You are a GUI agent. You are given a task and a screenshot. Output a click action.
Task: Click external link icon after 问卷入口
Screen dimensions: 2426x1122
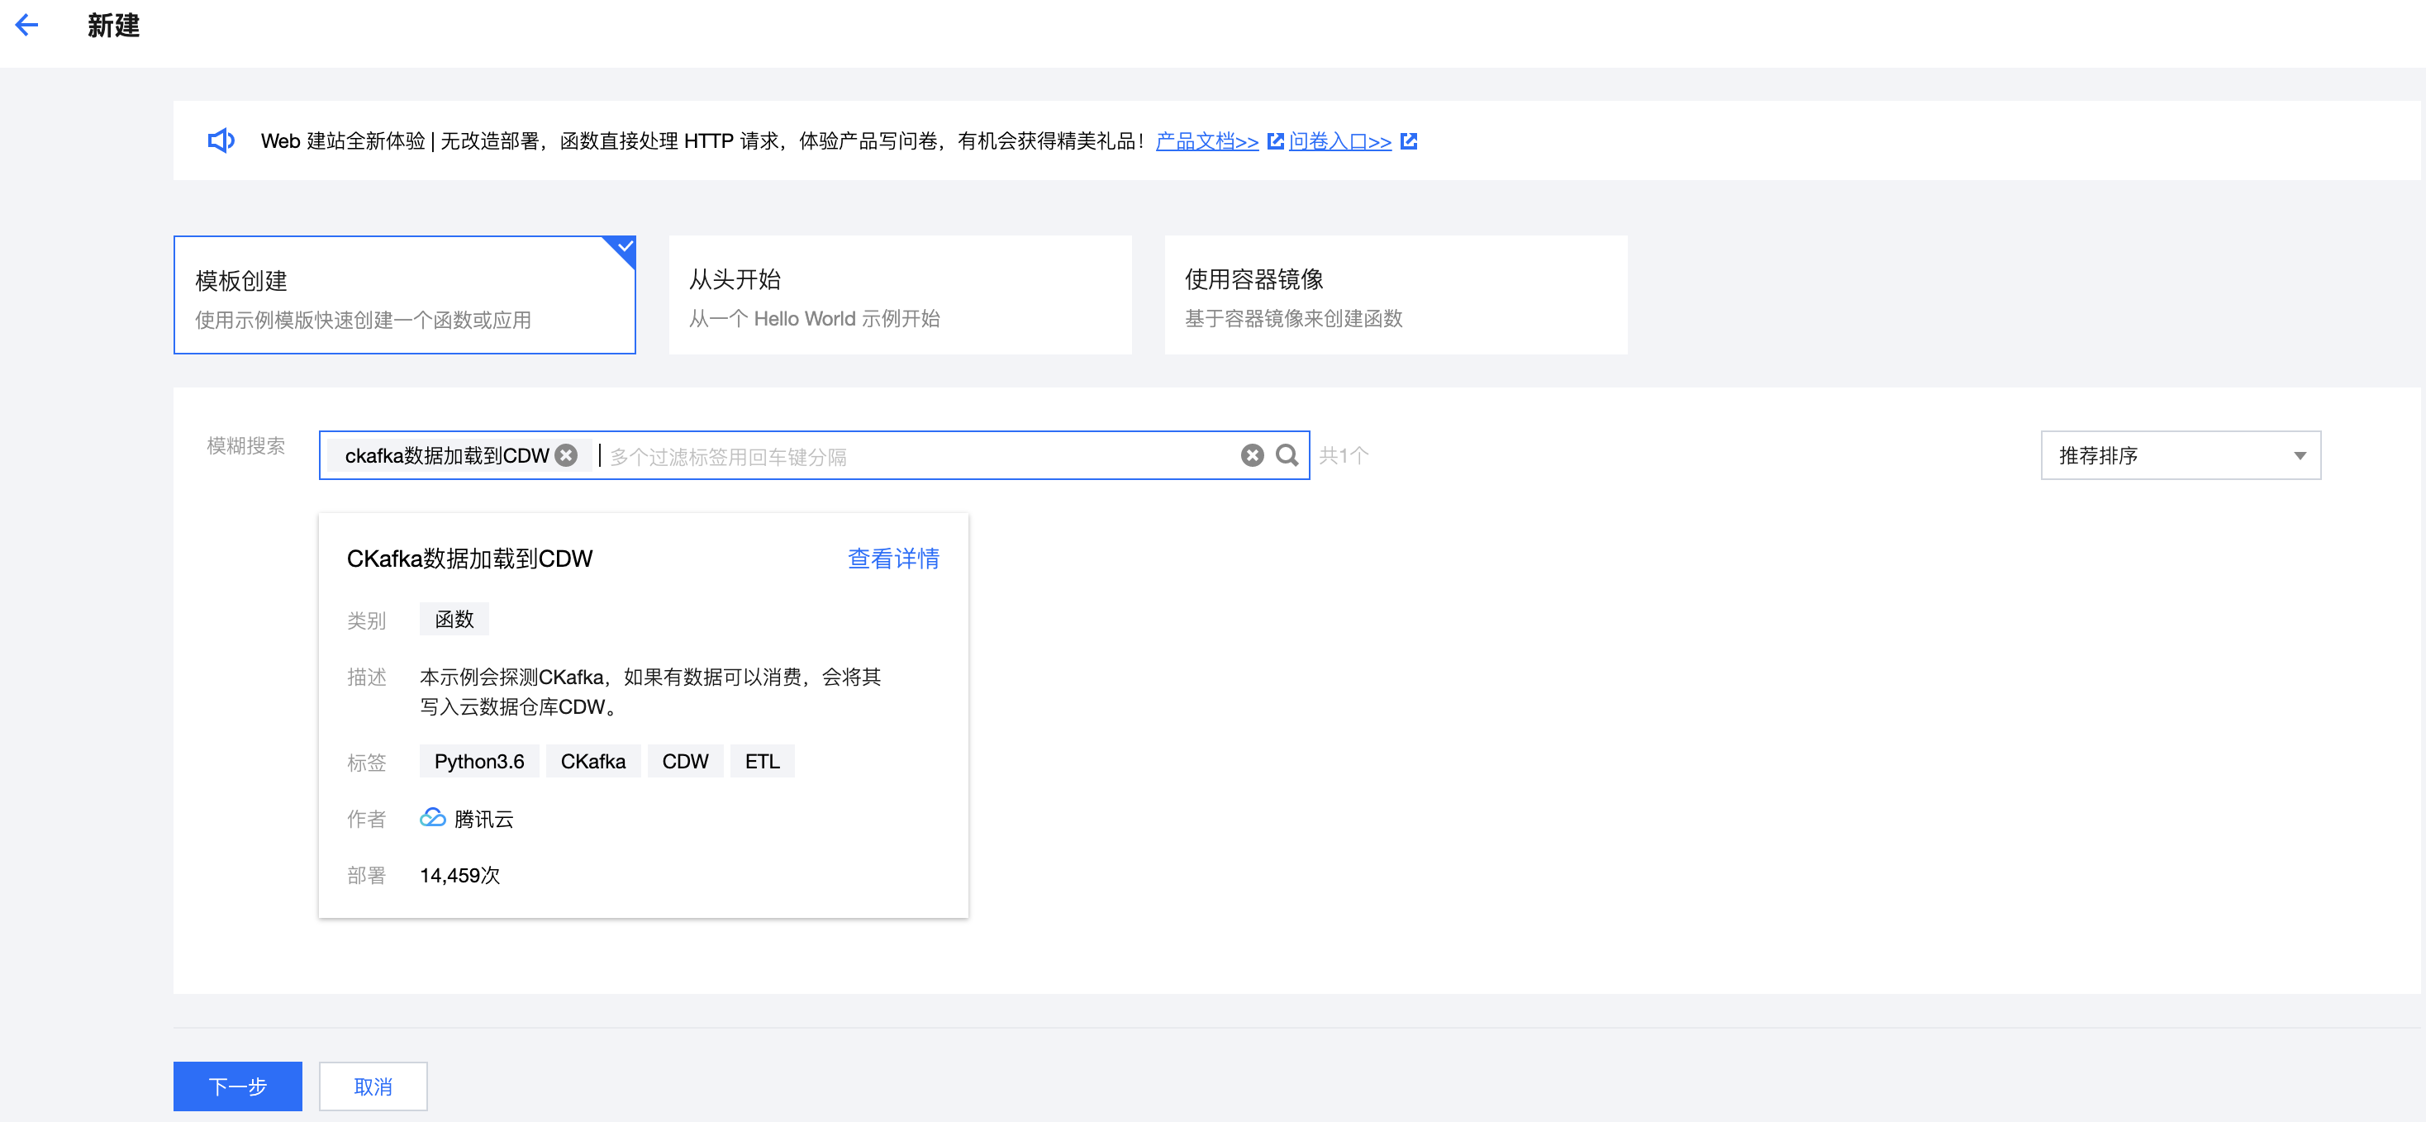[x=1408, y=141]
